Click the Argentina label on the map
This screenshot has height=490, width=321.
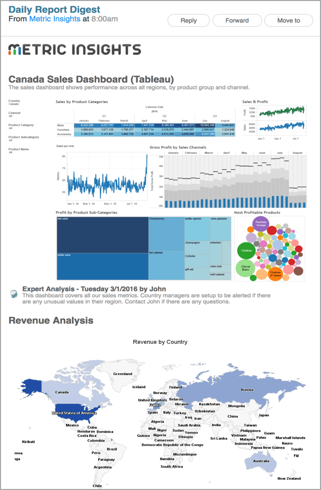click(102, 467)
